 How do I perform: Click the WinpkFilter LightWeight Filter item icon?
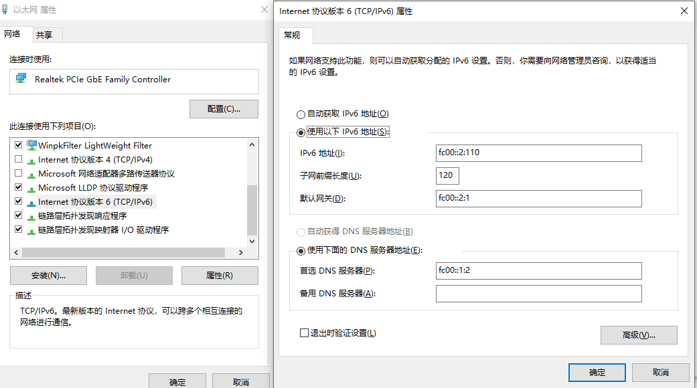(x=31, y=145)
